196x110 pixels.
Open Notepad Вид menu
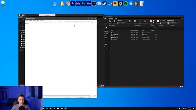click(38, 20)
